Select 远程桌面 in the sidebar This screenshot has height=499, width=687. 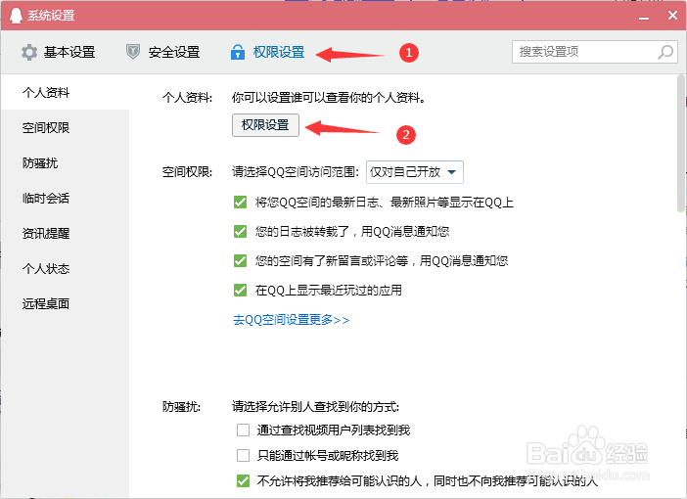pos(65,303)
